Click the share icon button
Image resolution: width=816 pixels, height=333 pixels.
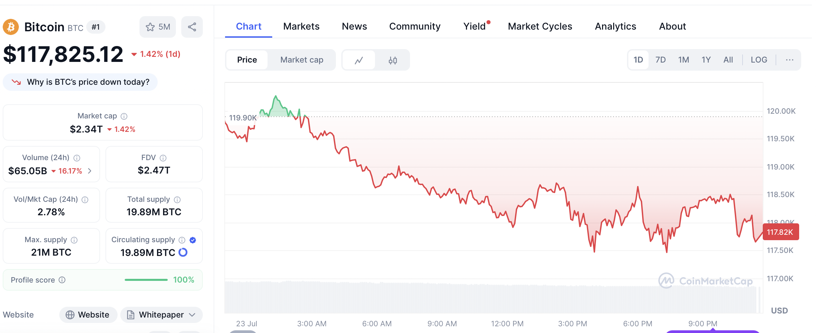pos(192,27)
